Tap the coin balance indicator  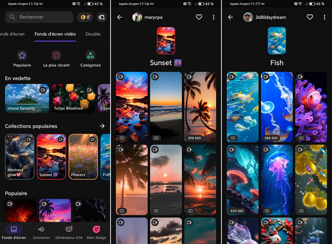[85, 17]
